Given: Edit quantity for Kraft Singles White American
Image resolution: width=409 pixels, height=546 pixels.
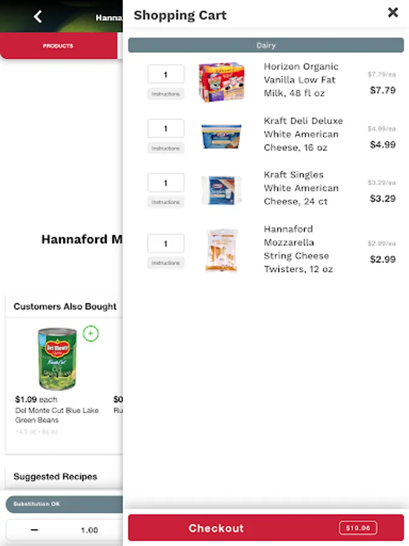Looking at the screenshot, I should [165, 183].
